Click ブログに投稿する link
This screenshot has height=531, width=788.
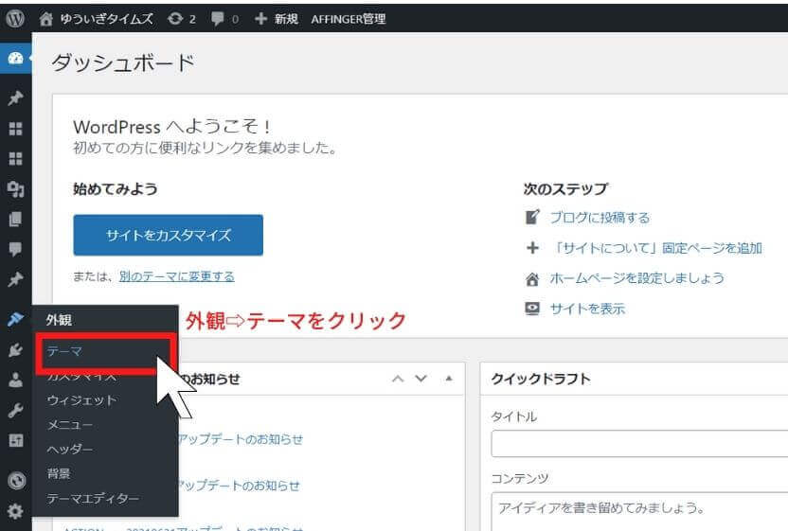(x=600, y=218)
